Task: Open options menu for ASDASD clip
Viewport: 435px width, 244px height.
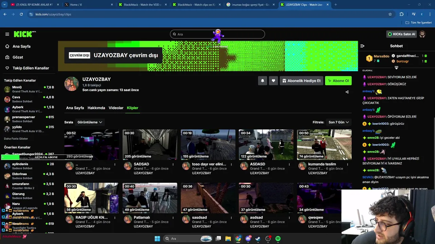Action: point(289,164)
